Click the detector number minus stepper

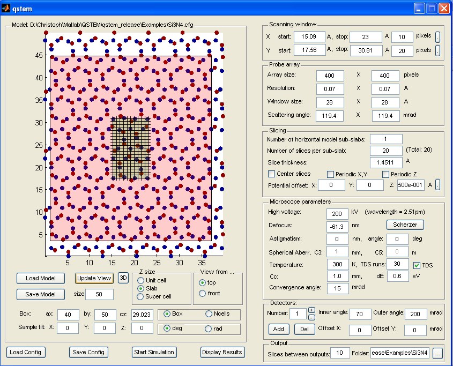tap(311, 317)
